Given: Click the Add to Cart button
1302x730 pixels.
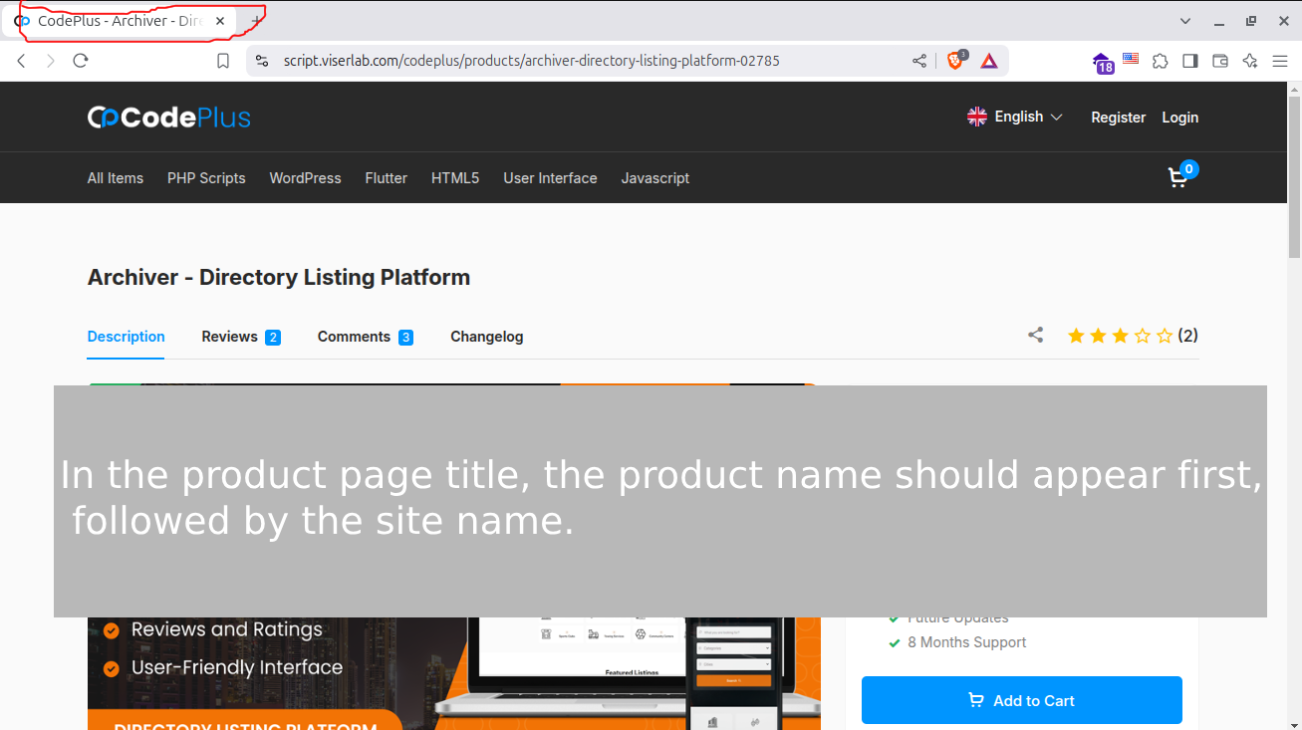Looking at the screenshot, I should (x=1022, y=700).
